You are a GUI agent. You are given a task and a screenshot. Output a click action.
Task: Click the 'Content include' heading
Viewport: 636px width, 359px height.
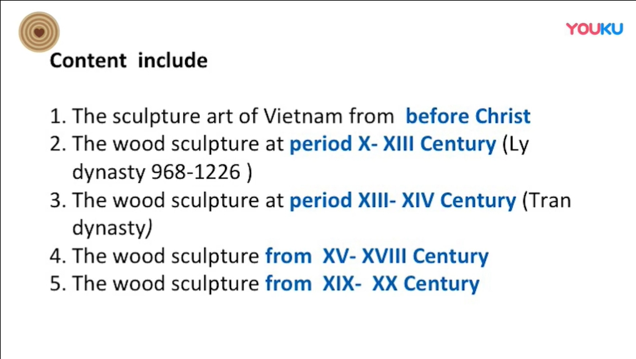pyautogui.click(x=129, y=61)
